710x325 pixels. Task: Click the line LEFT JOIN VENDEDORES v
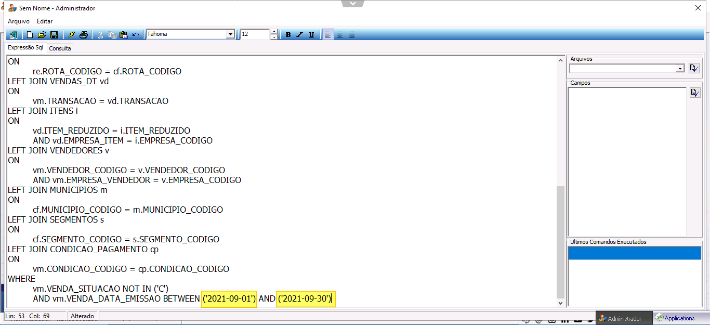pyautogui.click(x=59, y=150)
